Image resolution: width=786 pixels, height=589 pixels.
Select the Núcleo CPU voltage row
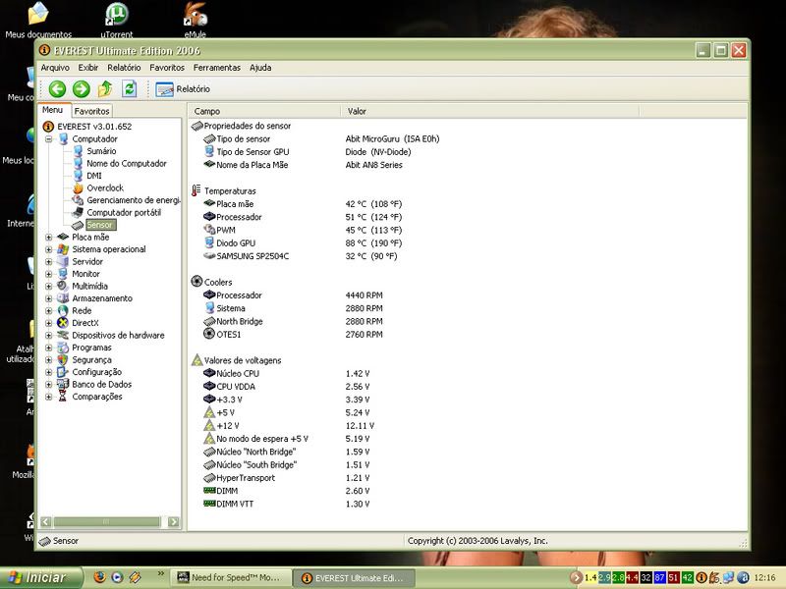[x=287, y=373]
